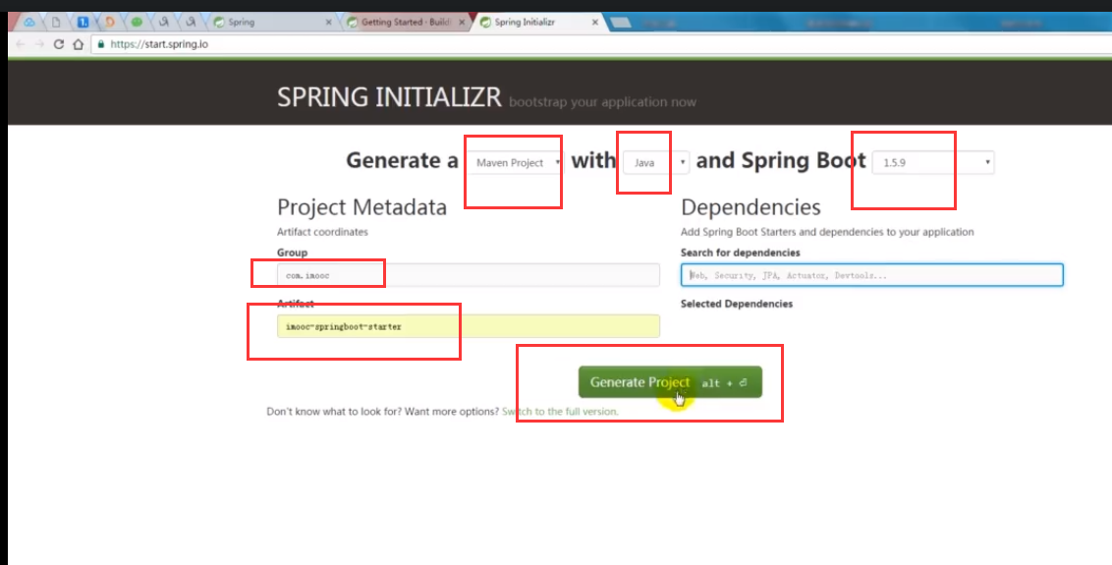The image size is (1112, 565).
Task: Open the Switch to the full version link
Action: [x=560, y=411]
